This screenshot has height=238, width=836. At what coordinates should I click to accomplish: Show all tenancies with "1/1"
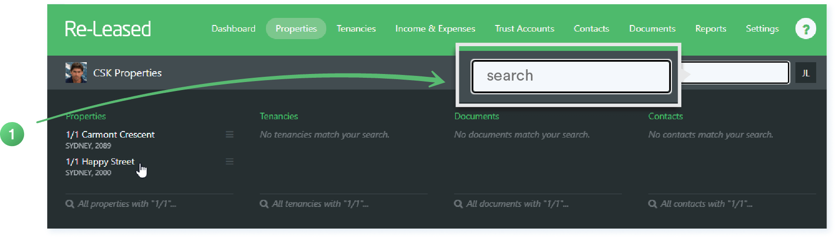320,204
